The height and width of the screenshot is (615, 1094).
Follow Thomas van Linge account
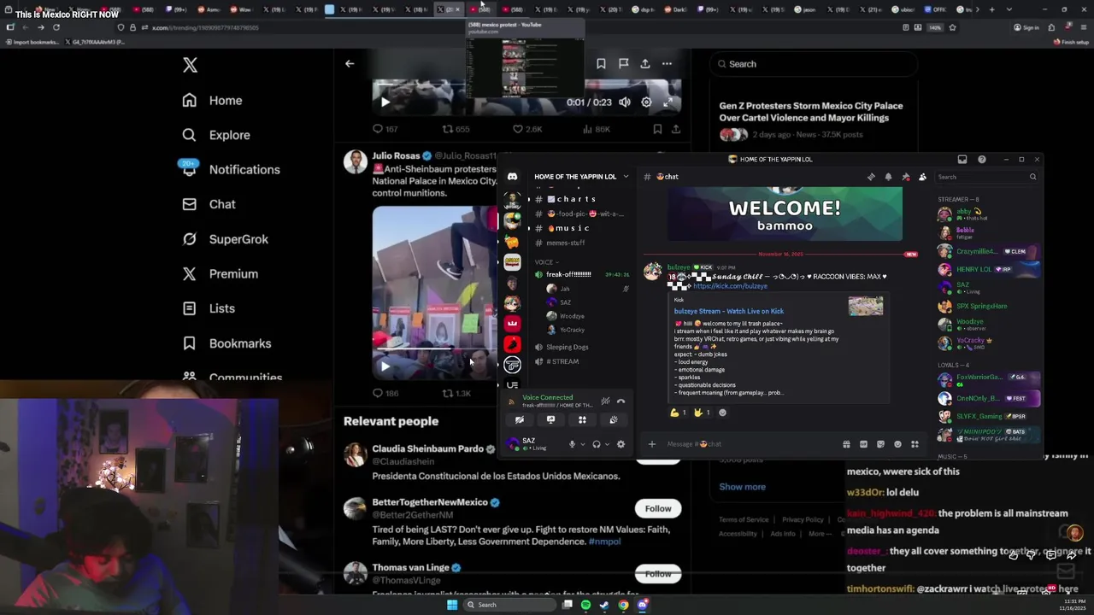[658, 574]
